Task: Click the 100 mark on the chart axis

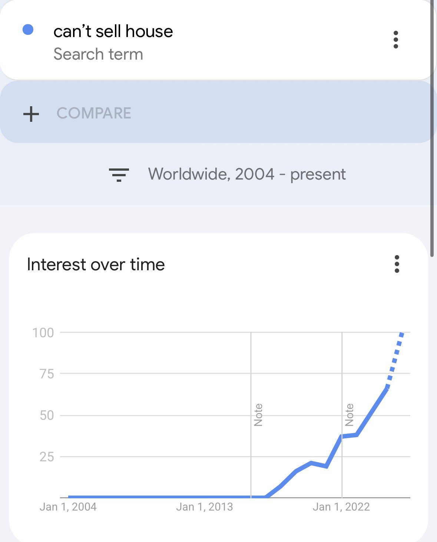Action: coord(43,332)
